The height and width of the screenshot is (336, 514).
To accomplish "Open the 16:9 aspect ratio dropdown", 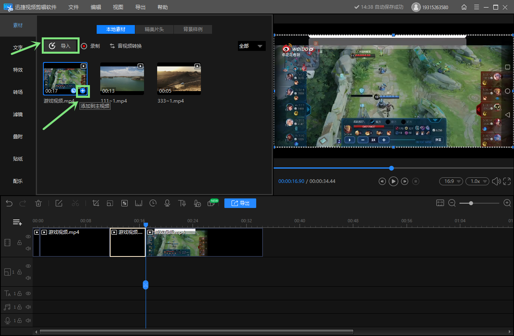I will pos(451,181).
